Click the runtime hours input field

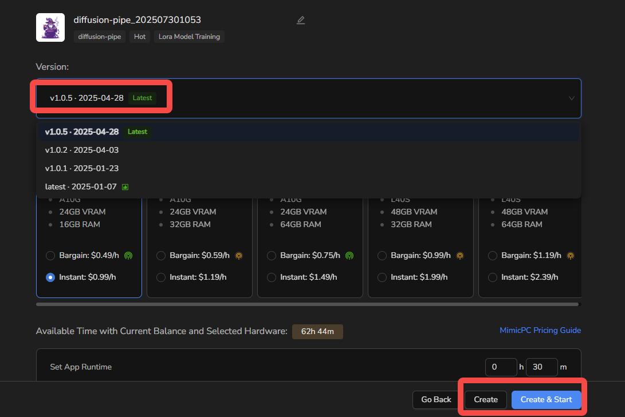(x=501, y=367)
